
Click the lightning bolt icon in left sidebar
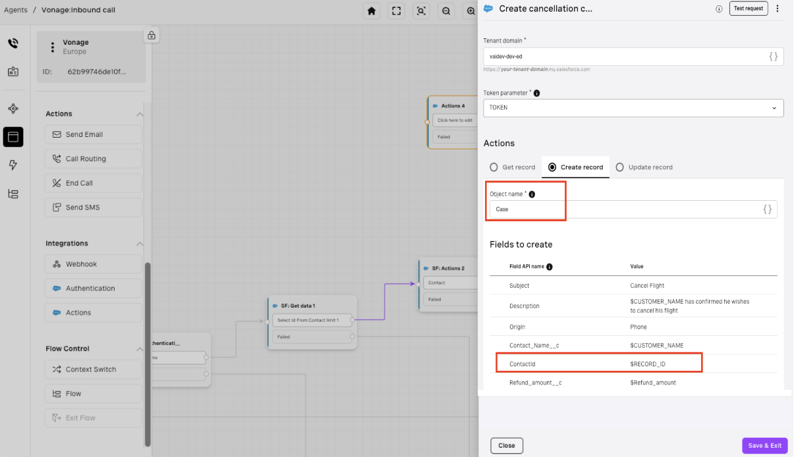(13, 165)
